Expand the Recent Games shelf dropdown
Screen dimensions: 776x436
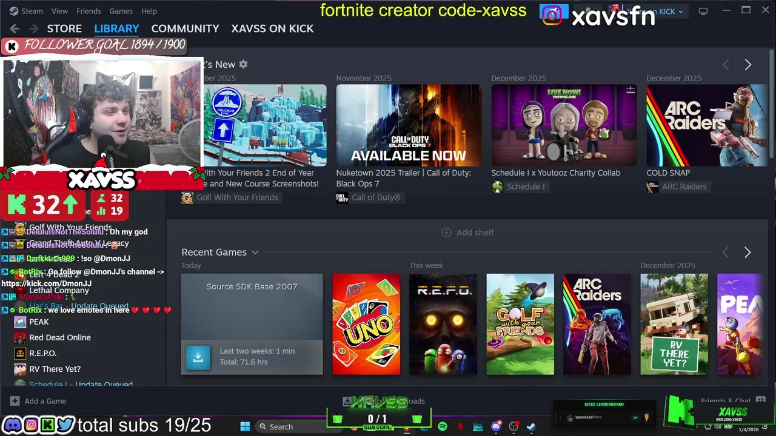pos(255,253)
